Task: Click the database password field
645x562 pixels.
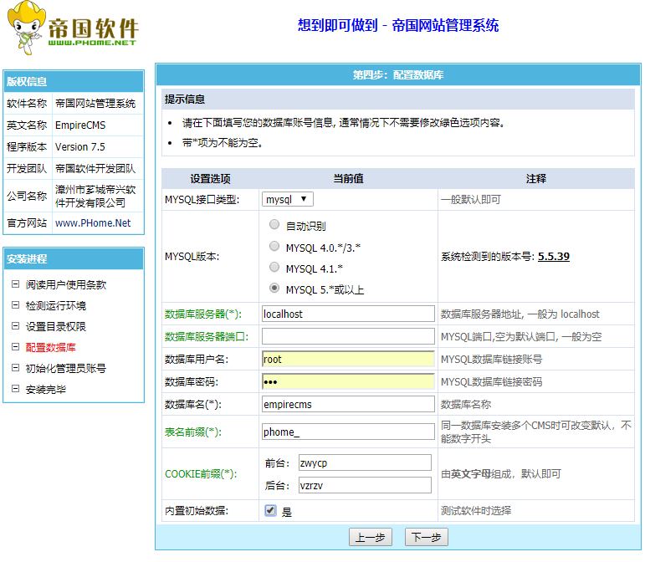Action: (x=348, y=381)
